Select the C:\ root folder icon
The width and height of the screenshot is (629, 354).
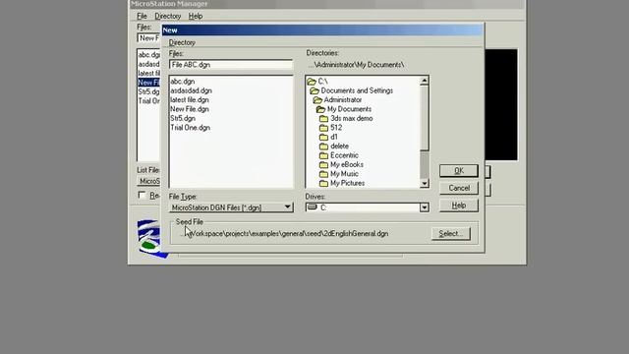[x=312, y=82]
